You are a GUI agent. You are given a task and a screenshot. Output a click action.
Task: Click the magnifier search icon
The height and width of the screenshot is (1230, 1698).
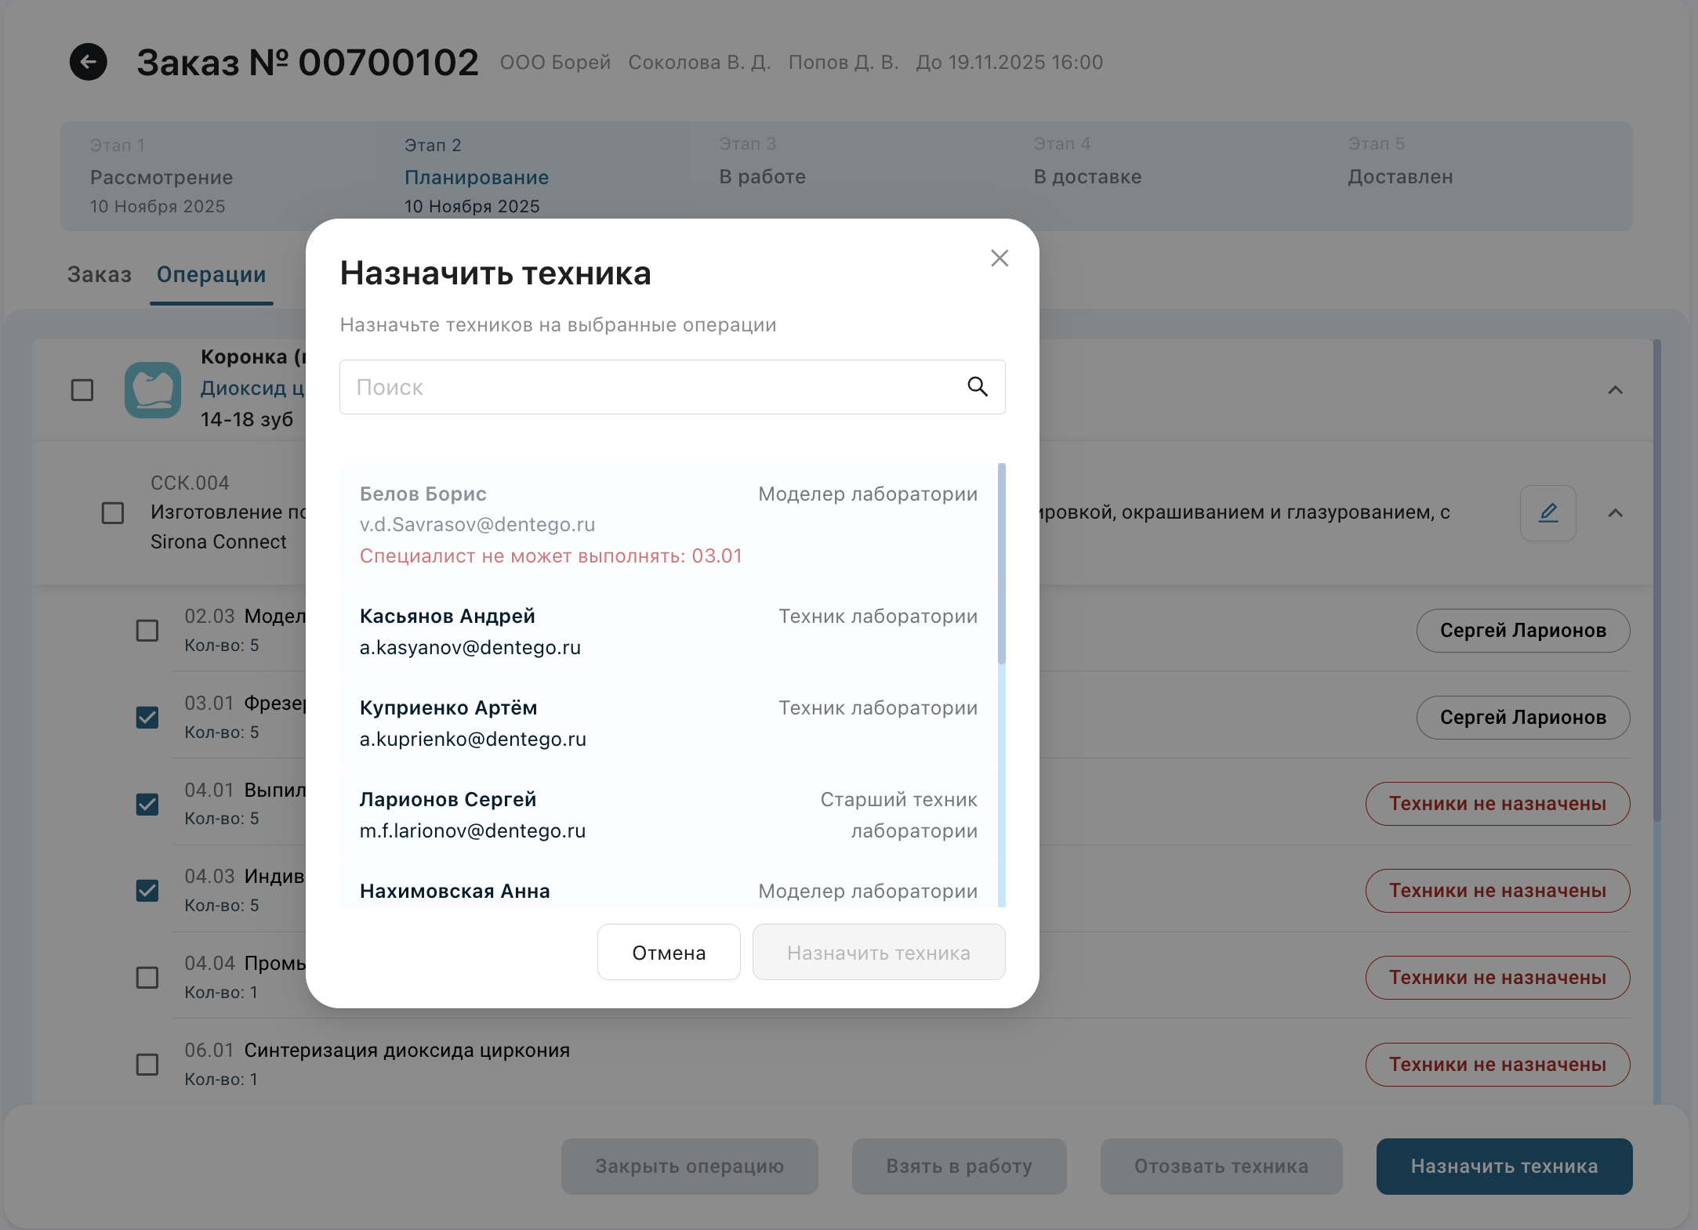click(x=977, y=387)
